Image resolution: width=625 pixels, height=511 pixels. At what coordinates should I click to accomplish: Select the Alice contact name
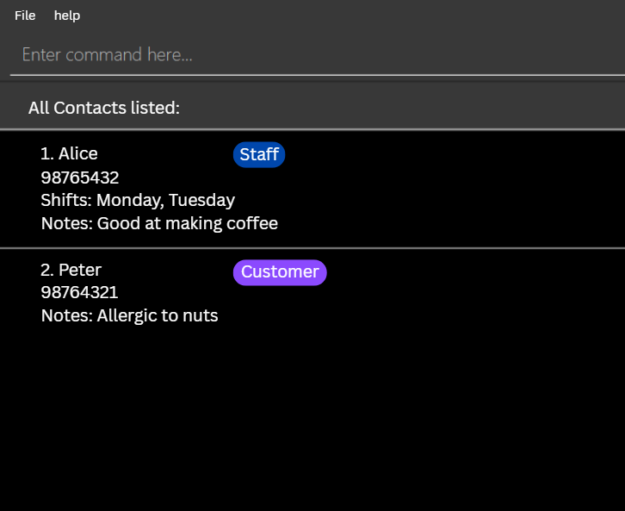point(77,154)
